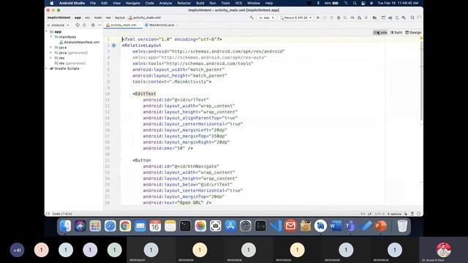
Task: Open Visual Studio Code from the dock
Action: click(276, 226)
